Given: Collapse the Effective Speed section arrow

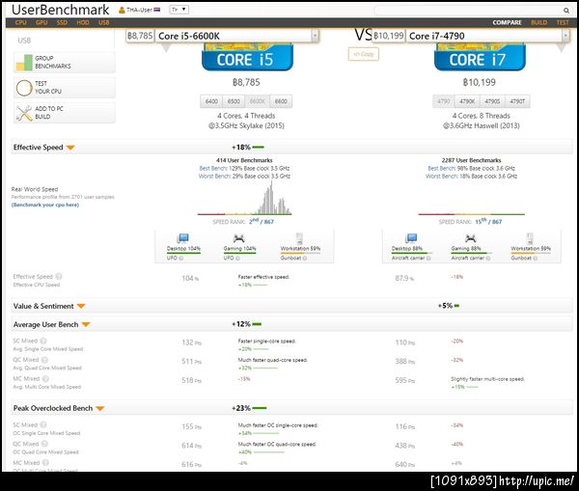Looking at the screenshot, I should click(x=70, y=148).
